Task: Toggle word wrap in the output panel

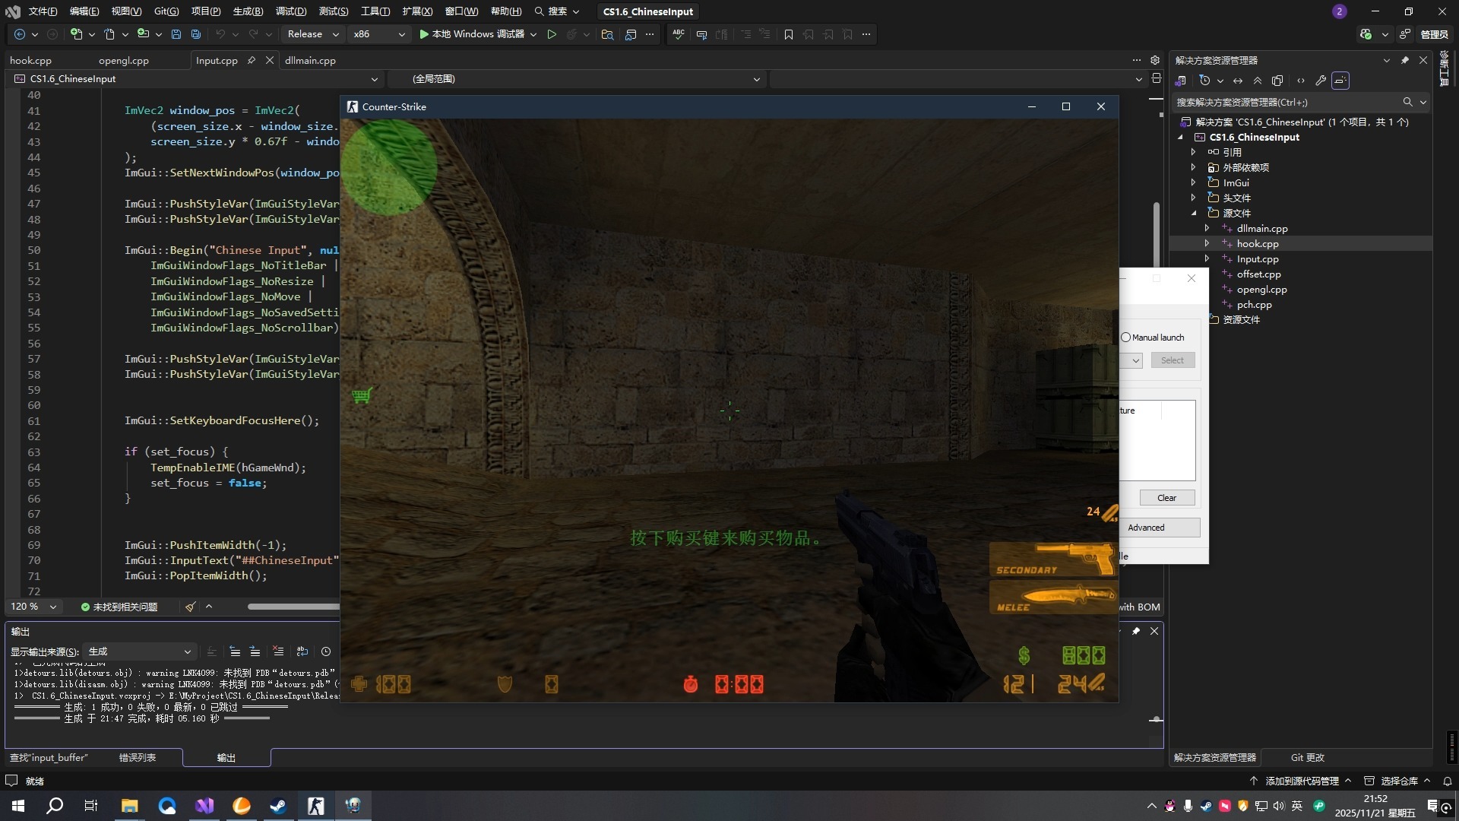Action: point(302,651)
